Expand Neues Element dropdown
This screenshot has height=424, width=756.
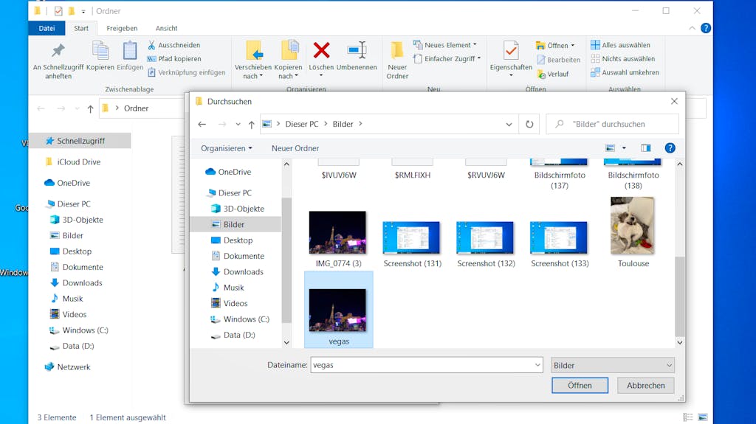point(475,45)
